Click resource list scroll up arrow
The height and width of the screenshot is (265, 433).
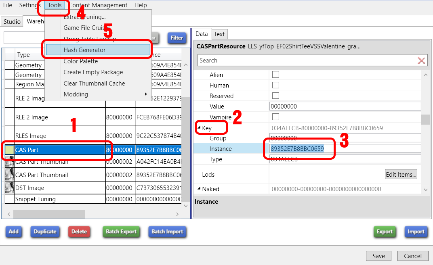tap(185, 65)
